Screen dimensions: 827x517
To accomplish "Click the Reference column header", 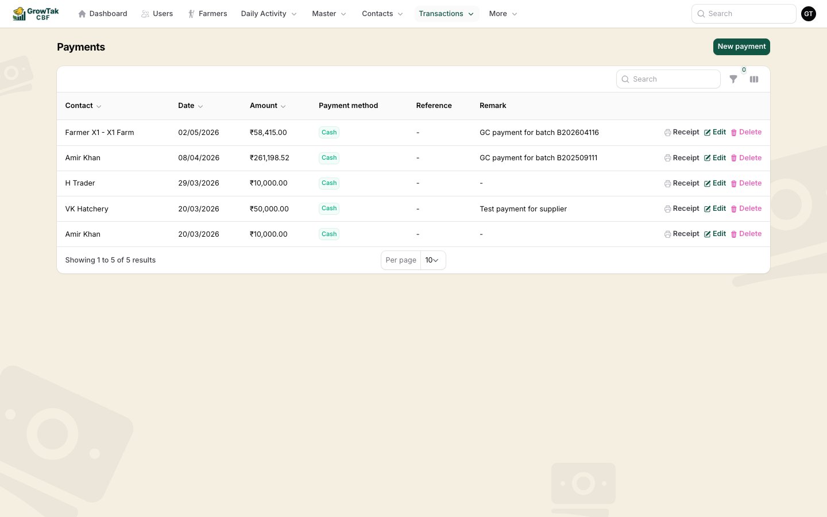I will pyautogui.click(x=434, y=106).
